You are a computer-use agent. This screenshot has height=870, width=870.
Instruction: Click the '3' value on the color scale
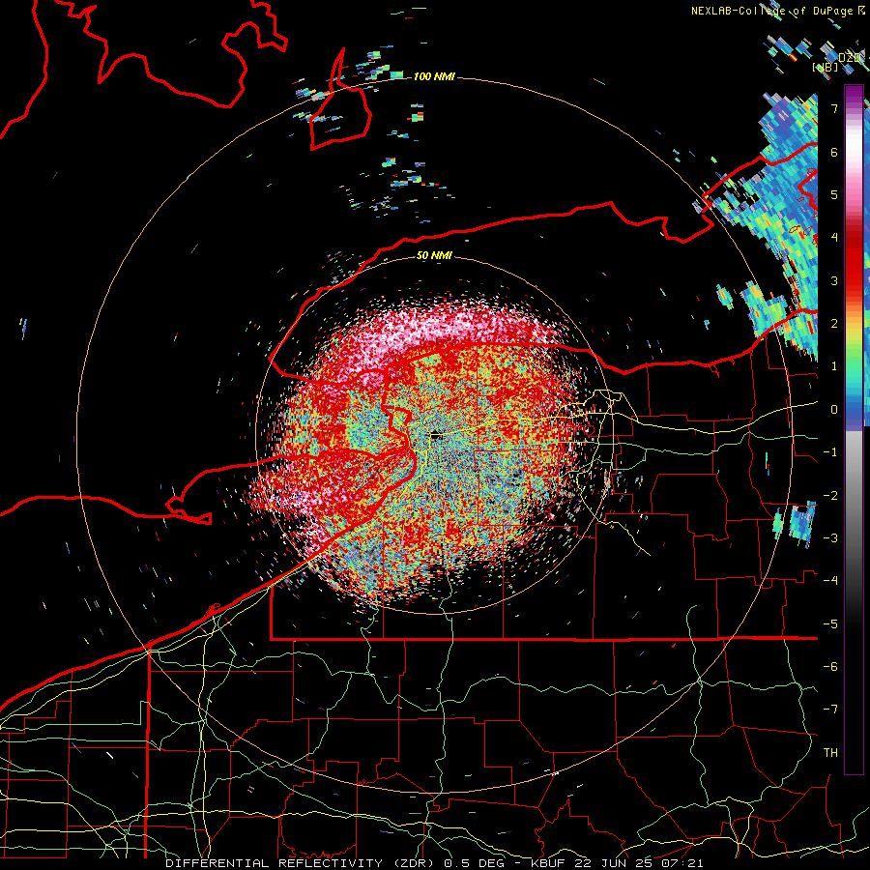click(x=834, y=280)
